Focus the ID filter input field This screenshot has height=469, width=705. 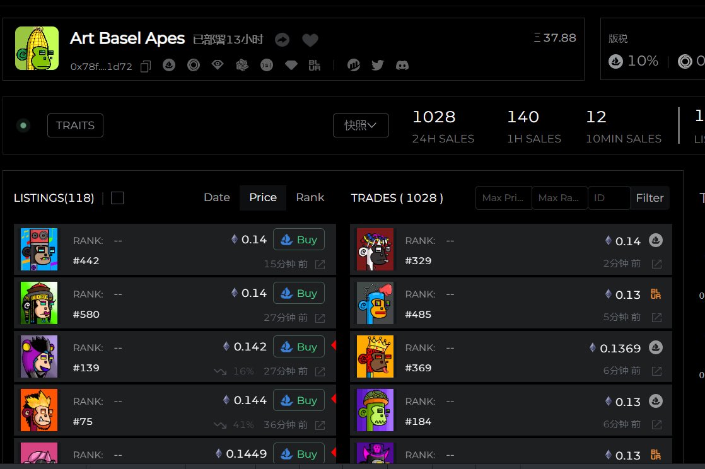(609, 198)
